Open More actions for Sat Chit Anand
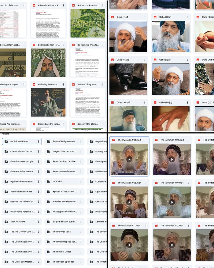 (x=39, y=222)
